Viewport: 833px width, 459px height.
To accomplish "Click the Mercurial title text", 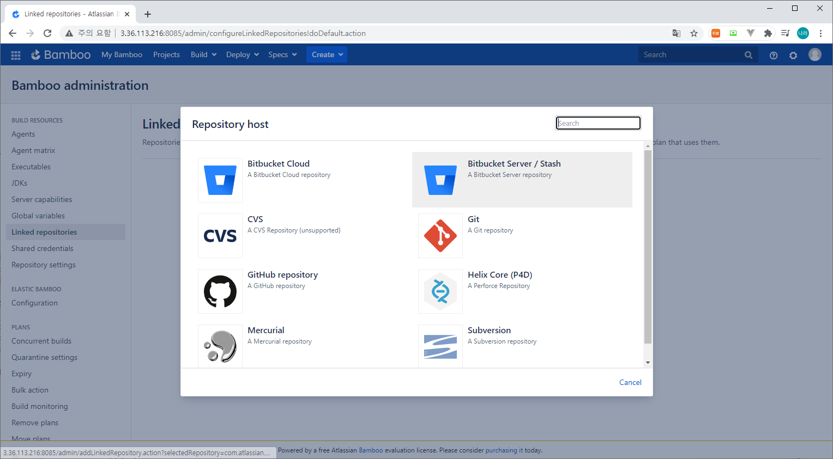I will [266, 330].
